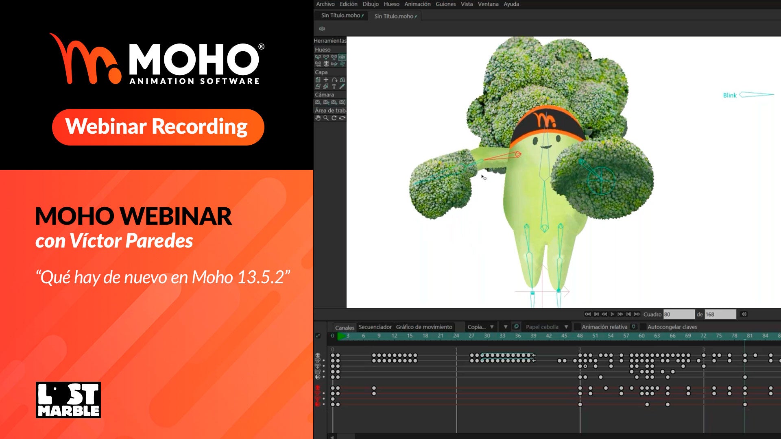Select the Hand pan workspace tool

pos(318,118)
